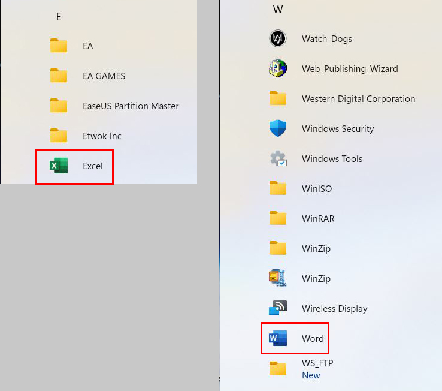Jump via the W letter header

(x=278, y=10)
